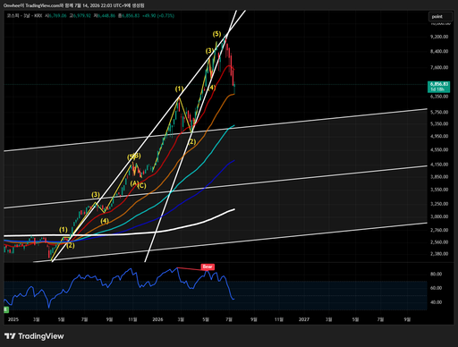Click the change value +49.90 (+0.73%)

click(158, 15)
